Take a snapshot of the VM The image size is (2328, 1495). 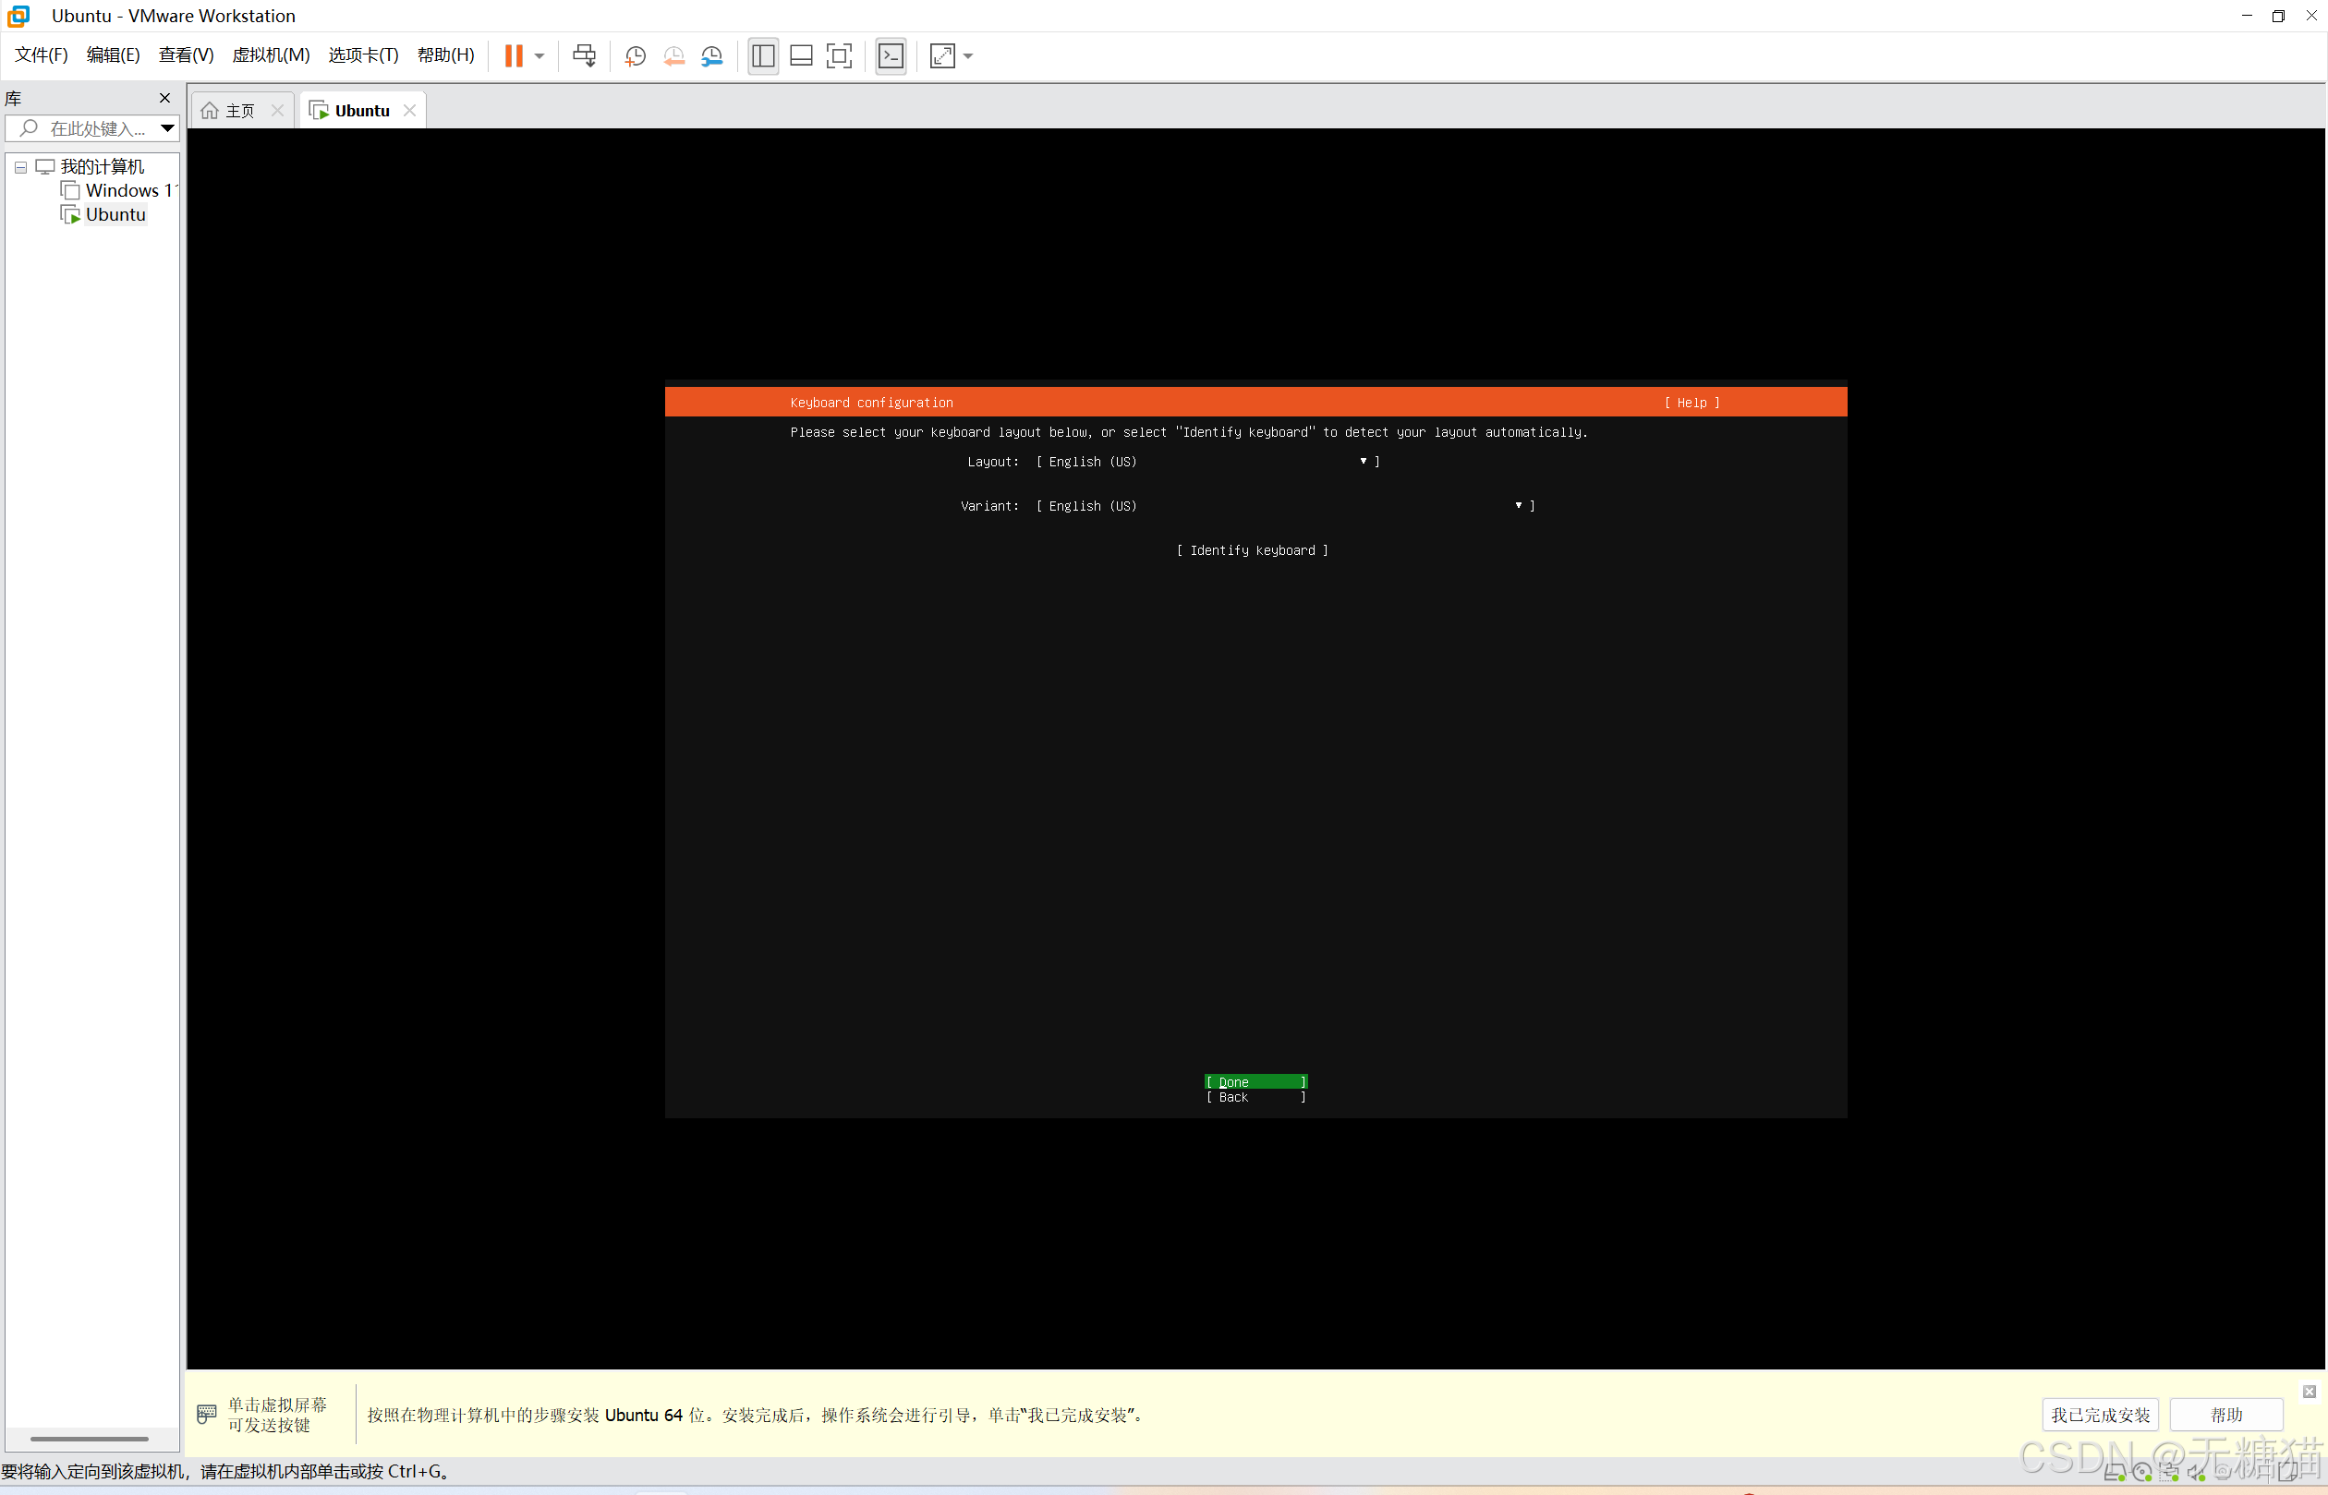tap(636, 56)
